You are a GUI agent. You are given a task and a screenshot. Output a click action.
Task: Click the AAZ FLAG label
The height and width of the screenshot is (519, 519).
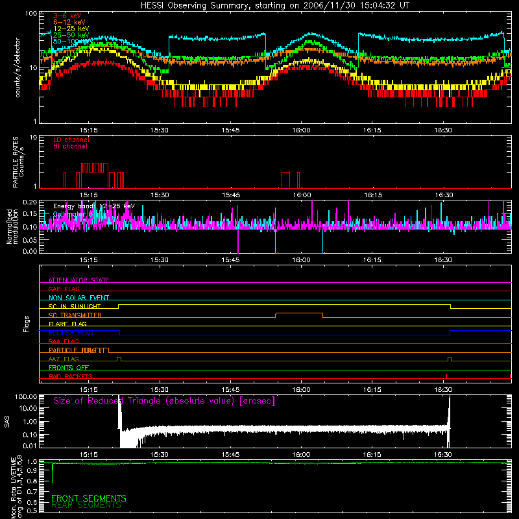tap(64, 359)
